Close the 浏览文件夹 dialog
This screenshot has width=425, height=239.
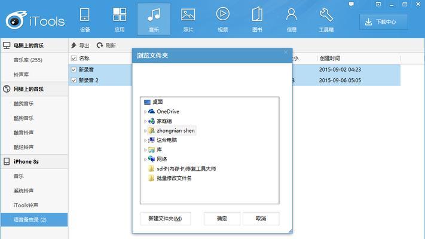point(286,52)
